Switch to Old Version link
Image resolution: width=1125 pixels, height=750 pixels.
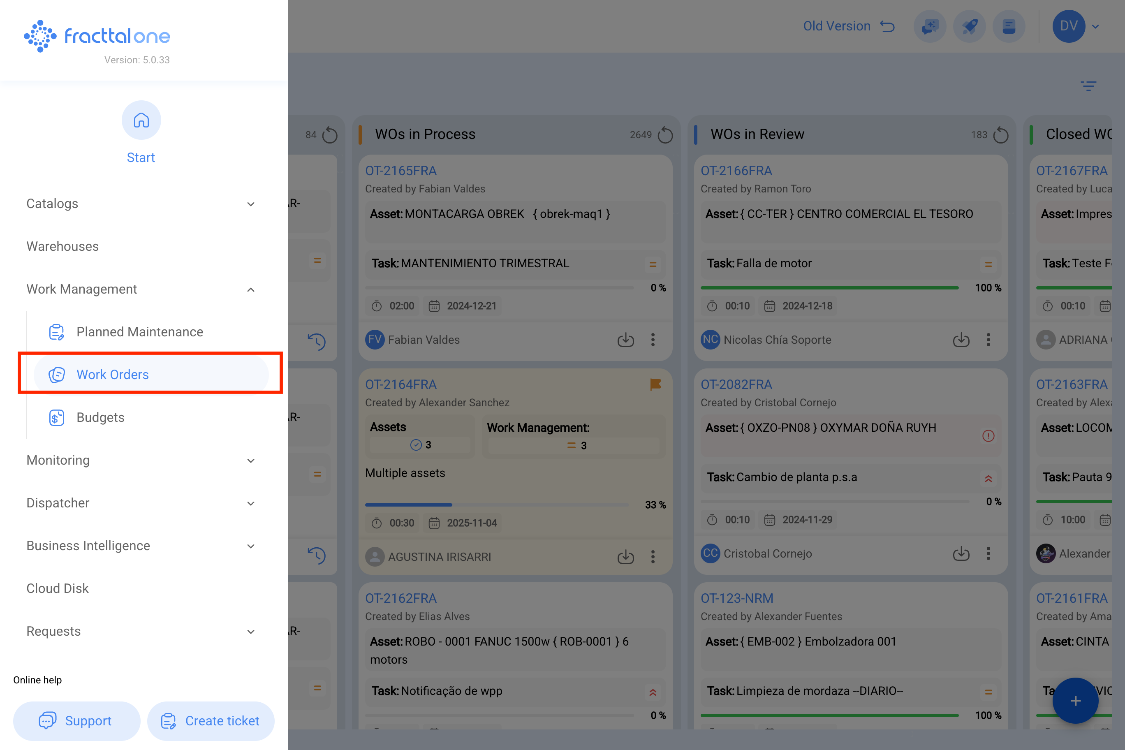[837, 26]
